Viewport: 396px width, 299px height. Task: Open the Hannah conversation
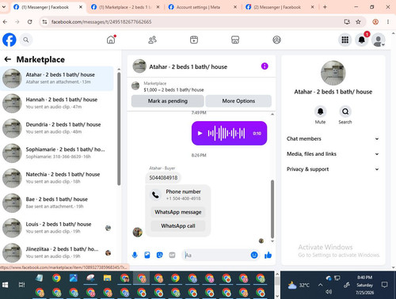coord(57,103)
